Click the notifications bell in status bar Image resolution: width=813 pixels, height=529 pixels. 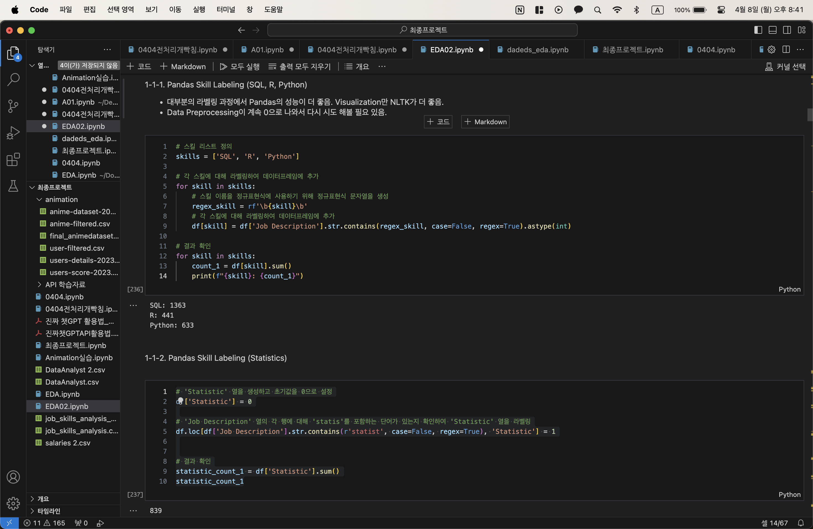801,523
